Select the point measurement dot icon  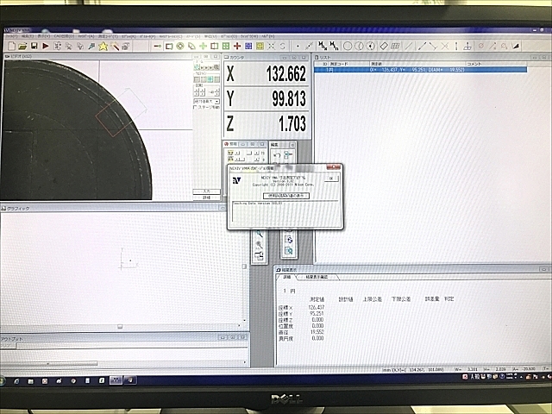[298, 46]
